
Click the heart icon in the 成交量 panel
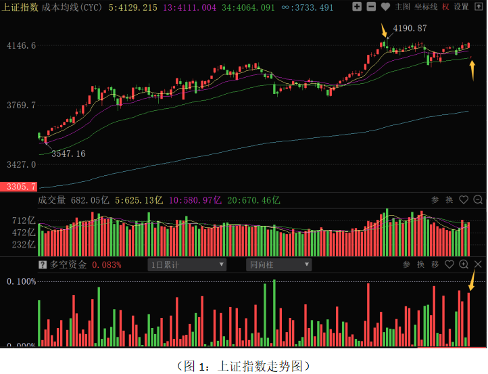point(464,200)
